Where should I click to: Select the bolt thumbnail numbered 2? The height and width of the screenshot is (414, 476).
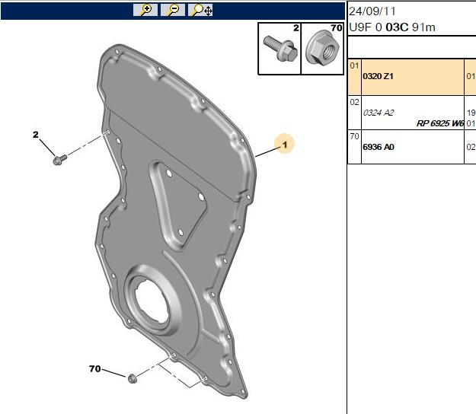tap(280, 49)
